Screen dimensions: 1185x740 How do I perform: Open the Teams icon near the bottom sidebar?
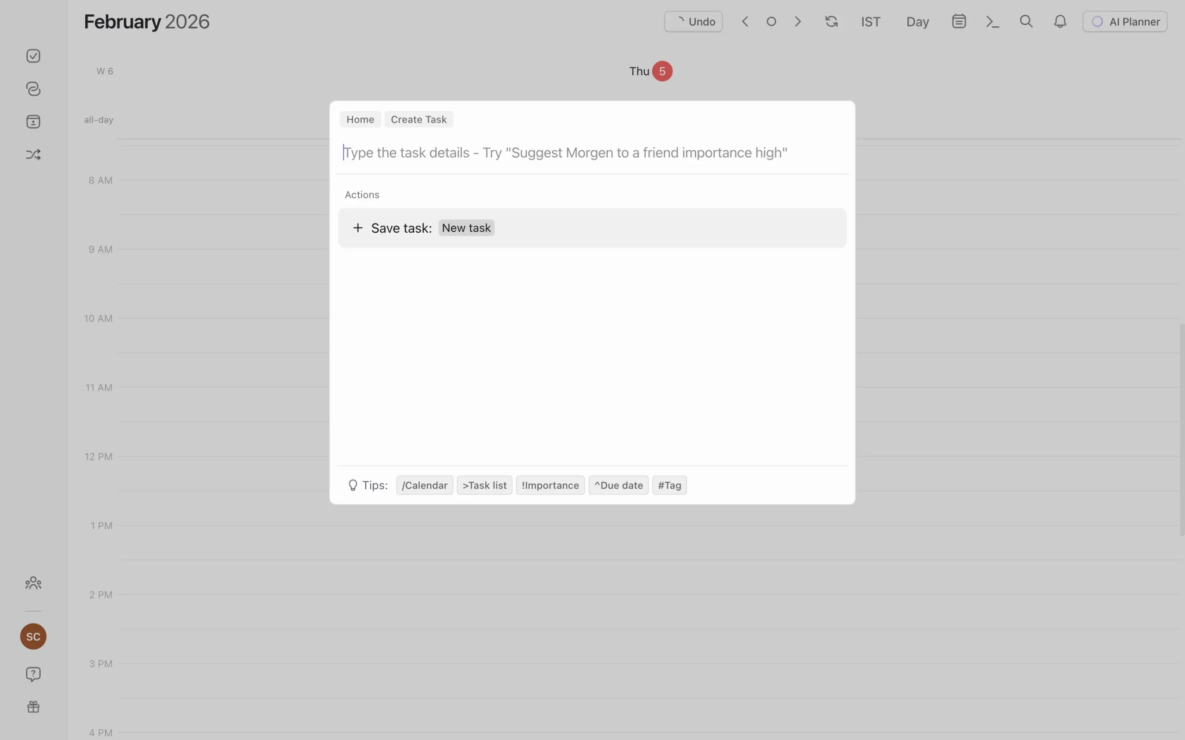tap(33, 582)
